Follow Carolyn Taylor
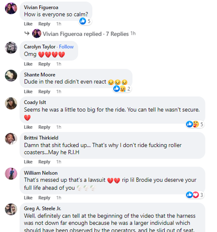The height and width of the screenshot is (232, 217). coord(66,47)
